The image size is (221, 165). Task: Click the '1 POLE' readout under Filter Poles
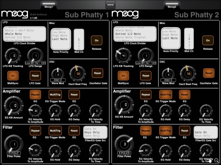[x=14, y=153]
